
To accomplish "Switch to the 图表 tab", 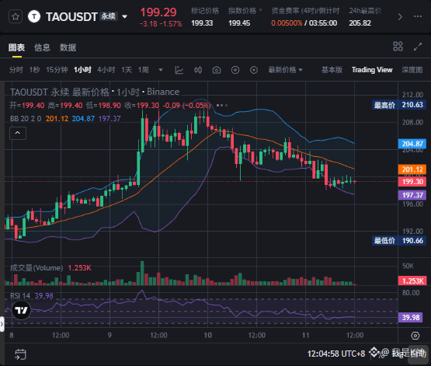I will pyautogui.click(x=16, y=47).
